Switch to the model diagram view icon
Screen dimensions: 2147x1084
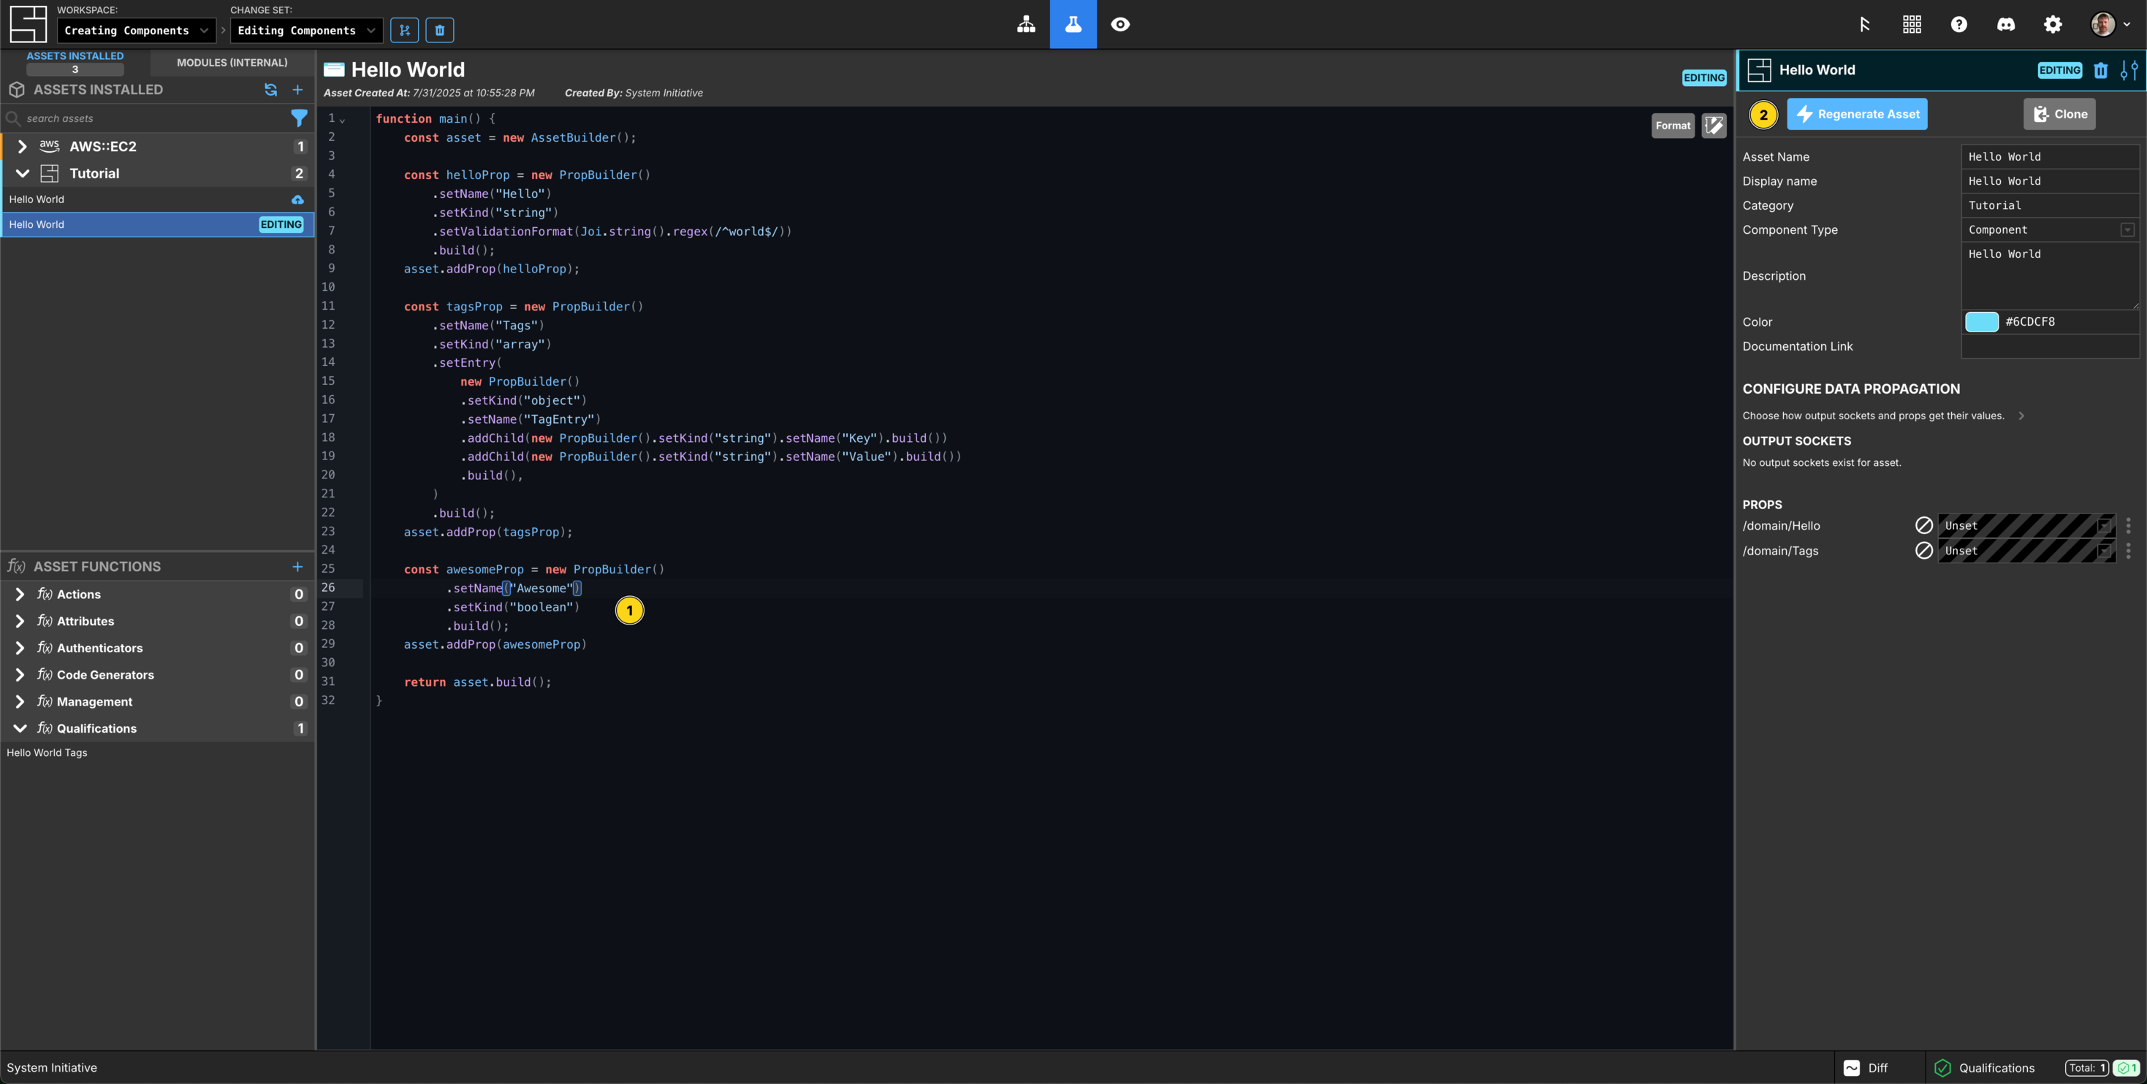coord(1026,24)
